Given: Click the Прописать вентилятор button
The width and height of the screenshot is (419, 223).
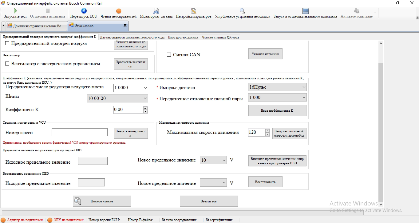Looking at the screenshot, I should 131,64.
